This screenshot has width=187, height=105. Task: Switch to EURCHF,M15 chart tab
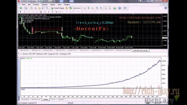click(x=60, y=50)
